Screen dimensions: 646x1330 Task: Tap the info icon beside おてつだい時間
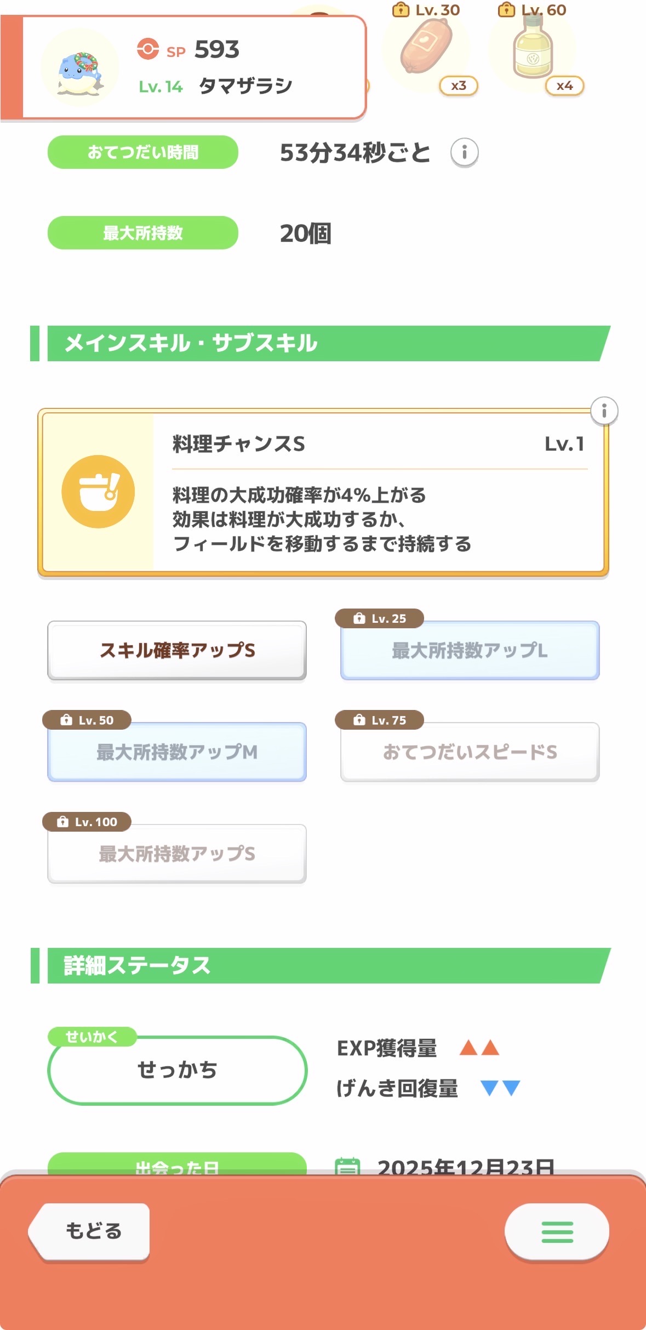tap(464, 152)
